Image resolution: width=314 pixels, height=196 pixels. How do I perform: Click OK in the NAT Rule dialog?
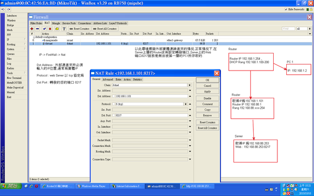207,80
